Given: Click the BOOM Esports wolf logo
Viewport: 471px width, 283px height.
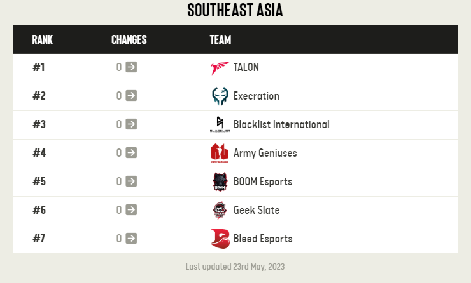Looking at the screenshot, I should (220, 181).
